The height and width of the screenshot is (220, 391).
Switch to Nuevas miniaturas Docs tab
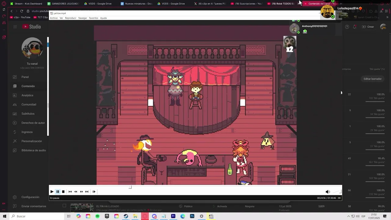136,4
